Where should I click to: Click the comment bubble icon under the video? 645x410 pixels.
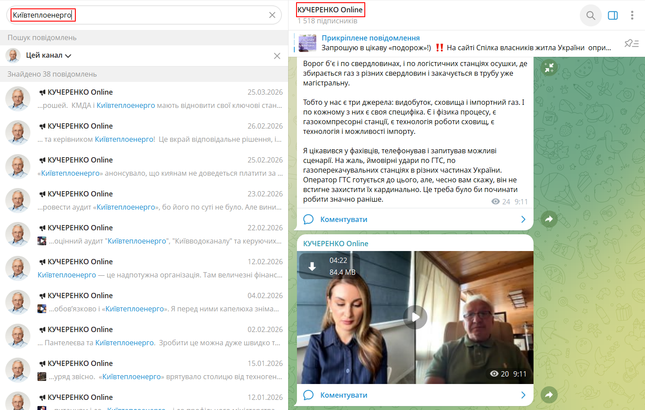[x=308, y=395]
